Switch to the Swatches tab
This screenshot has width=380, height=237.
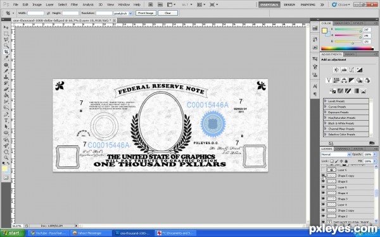coord(342,23)
